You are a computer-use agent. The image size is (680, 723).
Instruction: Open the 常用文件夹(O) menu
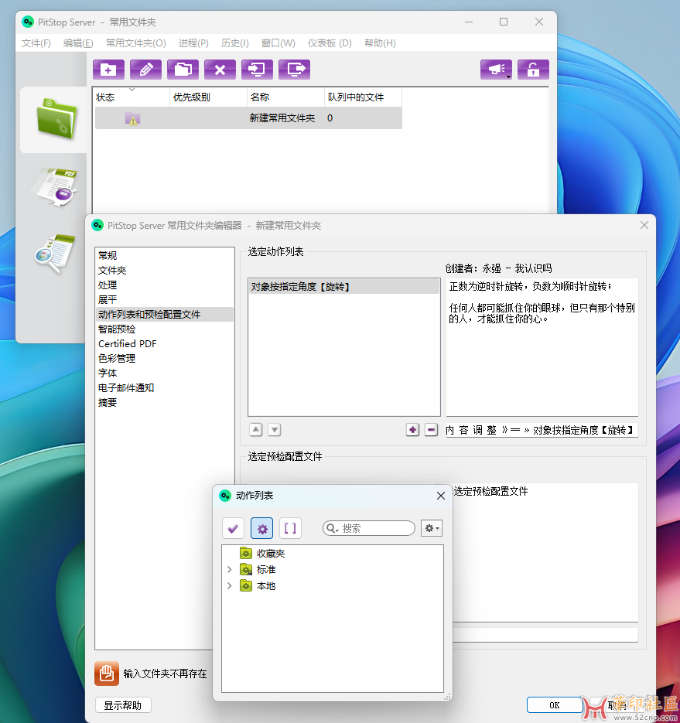click(x=135, y=43)
